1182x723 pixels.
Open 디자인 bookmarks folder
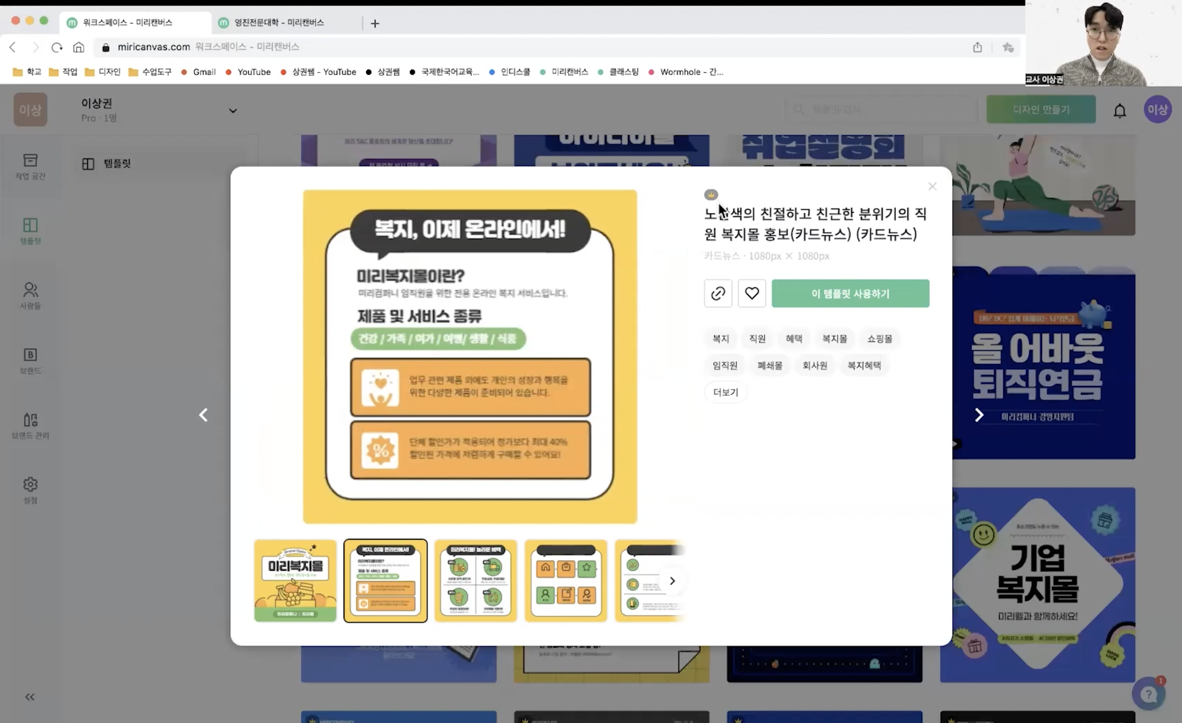click(x=103, y=72)
